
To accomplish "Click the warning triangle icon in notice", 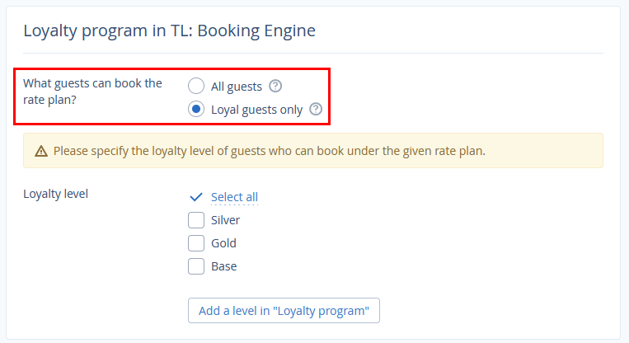I will pyautogui.click(x=41, y=151).
